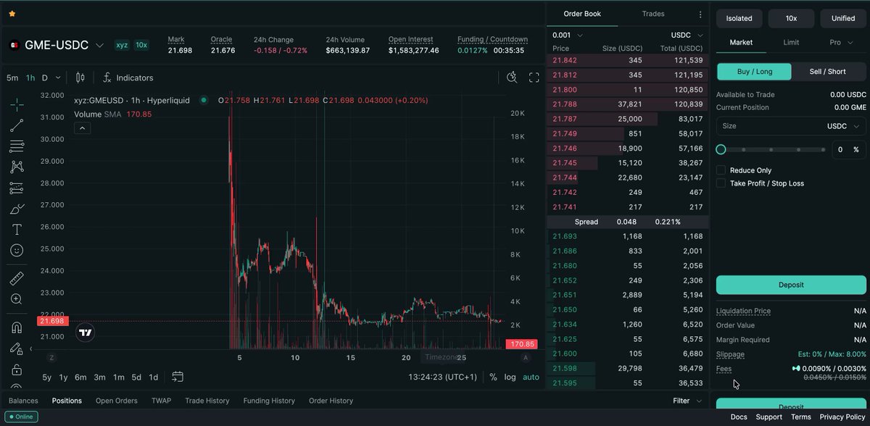Click the GME token logo

pos(14,45)
